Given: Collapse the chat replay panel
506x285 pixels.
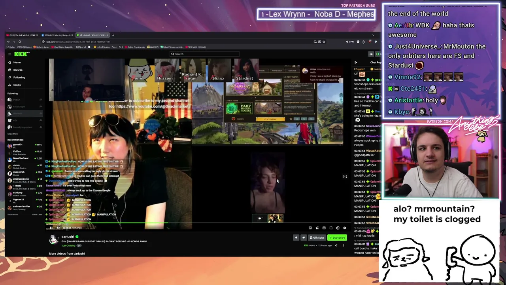Looking at the screenshot, I should [356, 63].
